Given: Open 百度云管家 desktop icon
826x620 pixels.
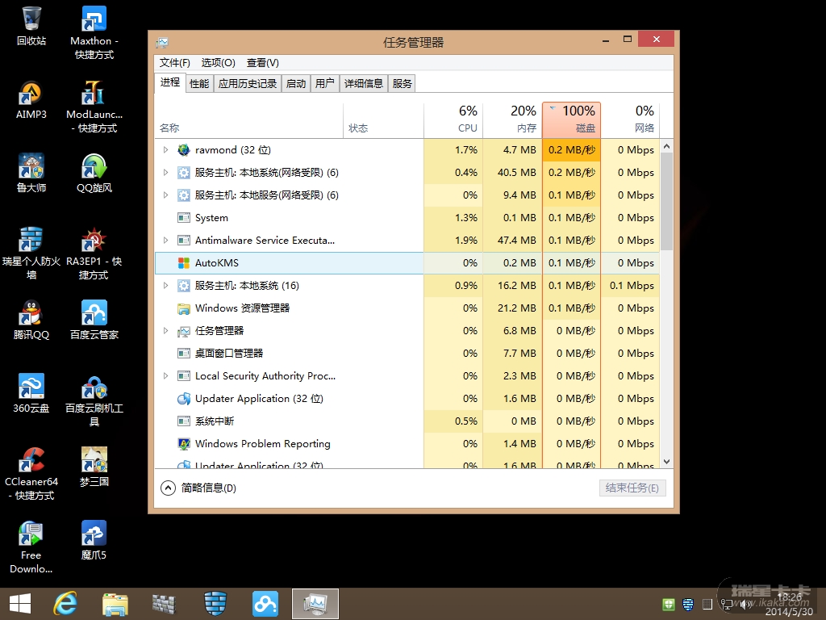Looking at the screenshot, I should (x=94, y=320).
